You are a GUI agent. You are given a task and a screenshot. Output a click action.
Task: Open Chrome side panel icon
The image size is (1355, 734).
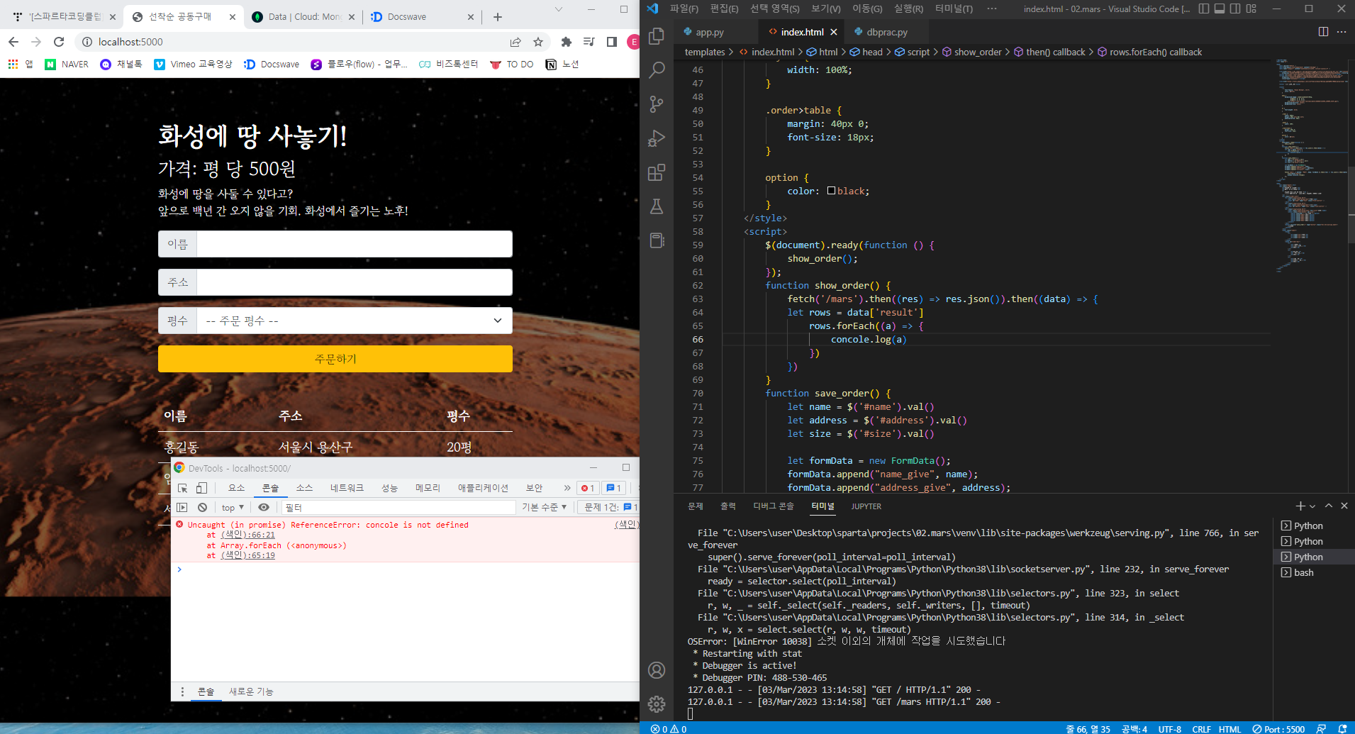point(612,42)
